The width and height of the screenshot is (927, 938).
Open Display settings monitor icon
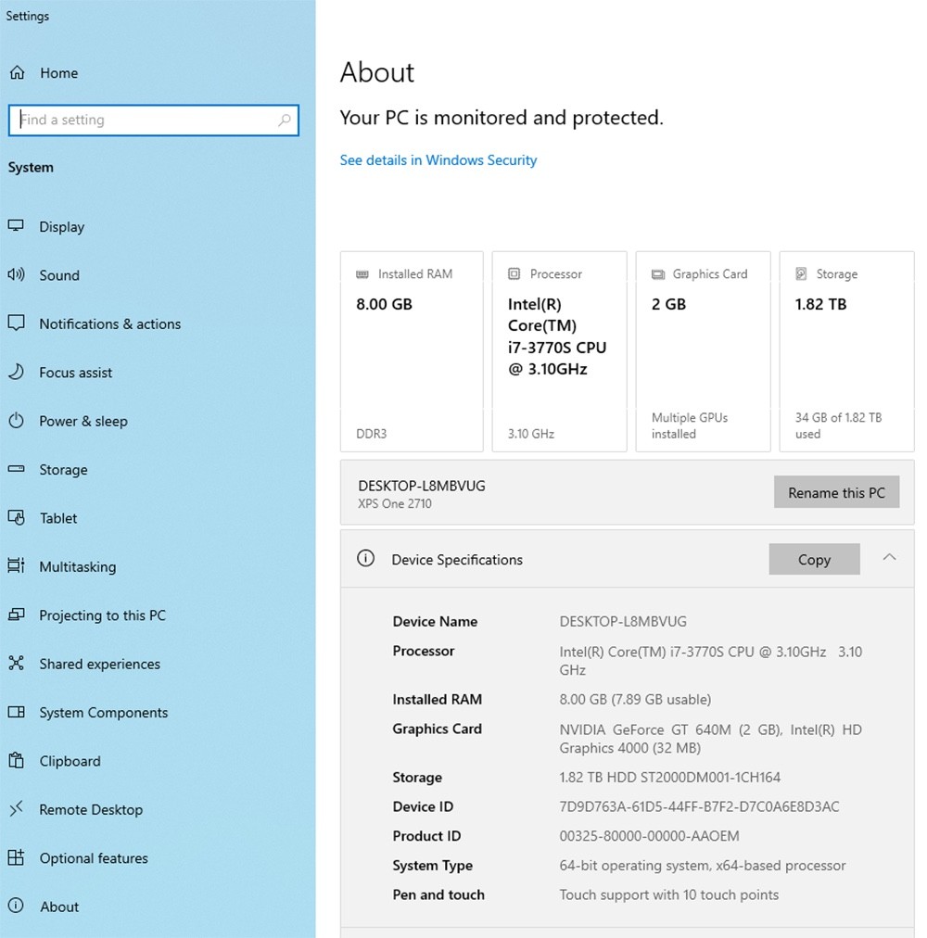pos(16,226)
